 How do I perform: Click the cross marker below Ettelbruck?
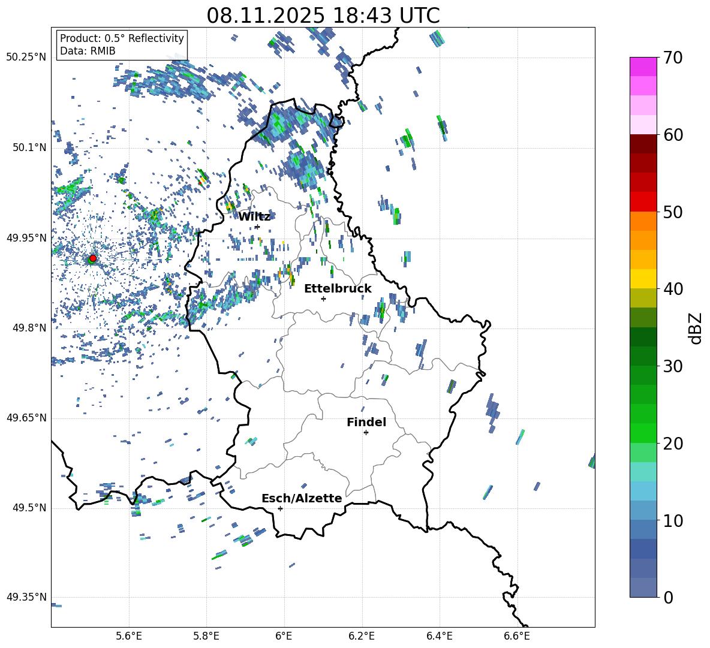pos(323,299)
